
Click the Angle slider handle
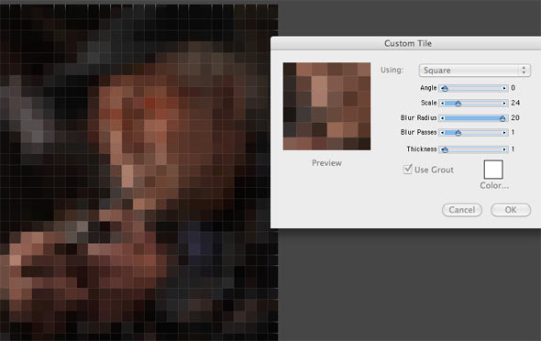point(445,89)
